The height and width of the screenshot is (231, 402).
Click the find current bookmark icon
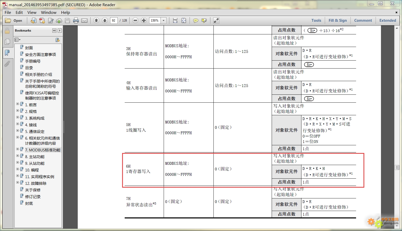(x=57, y=40)
